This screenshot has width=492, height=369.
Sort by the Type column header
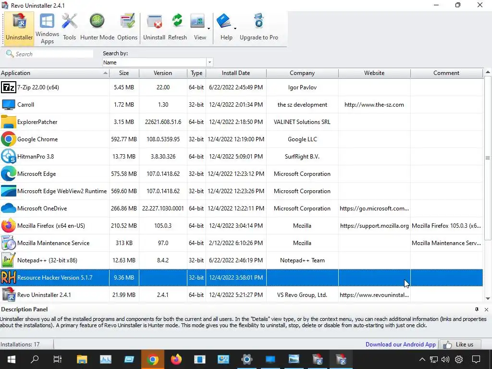(197, 73)
